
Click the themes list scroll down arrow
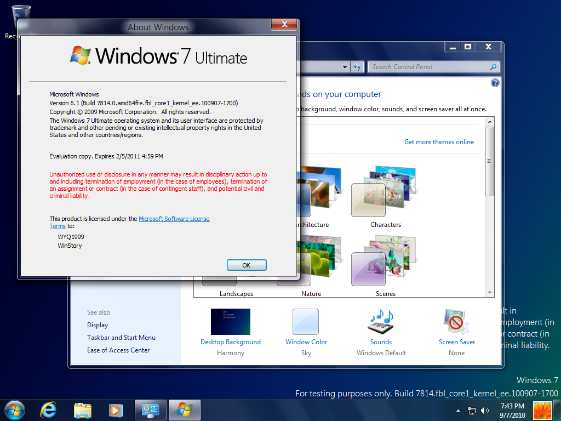[490, 293]
